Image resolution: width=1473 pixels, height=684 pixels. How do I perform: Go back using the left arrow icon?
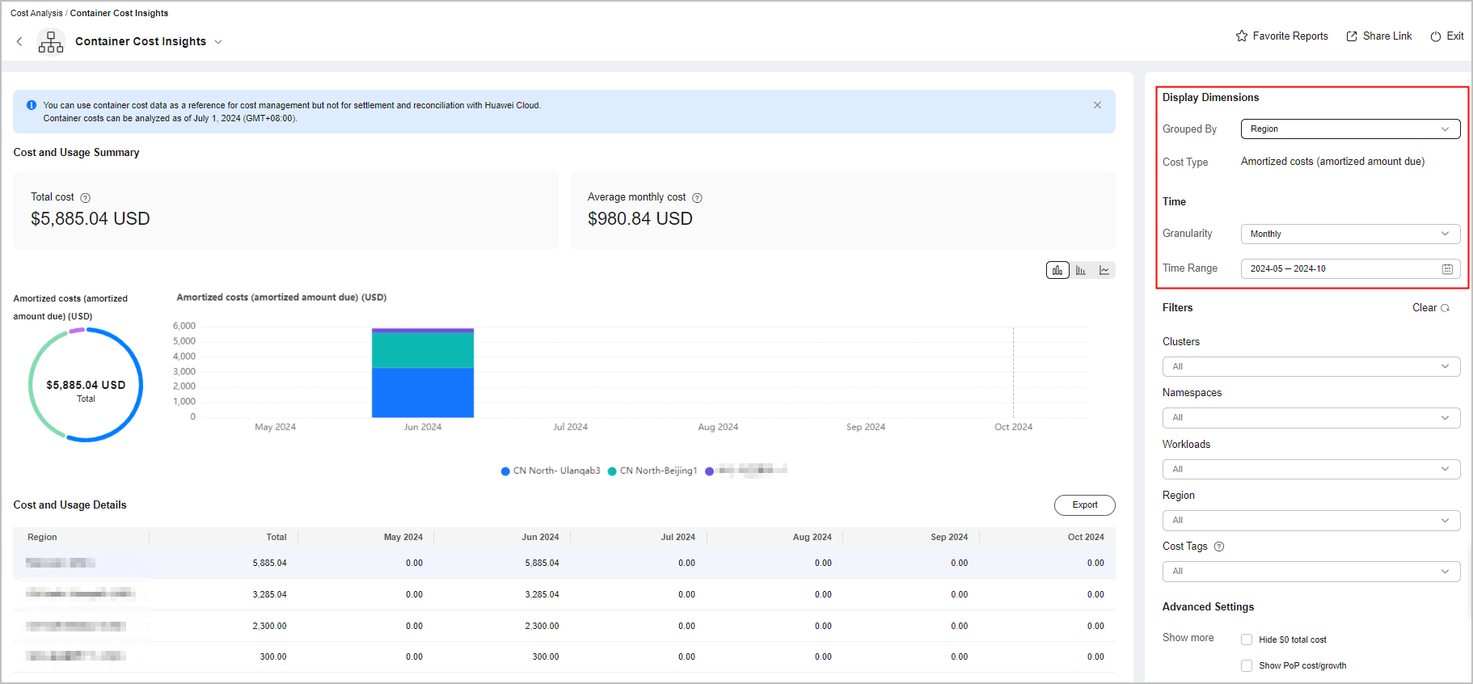(19, 41)
